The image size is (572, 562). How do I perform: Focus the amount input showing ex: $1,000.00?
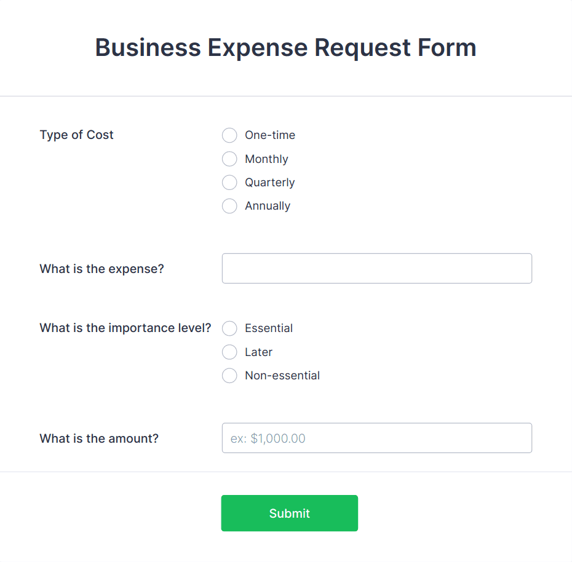point(376,438)
